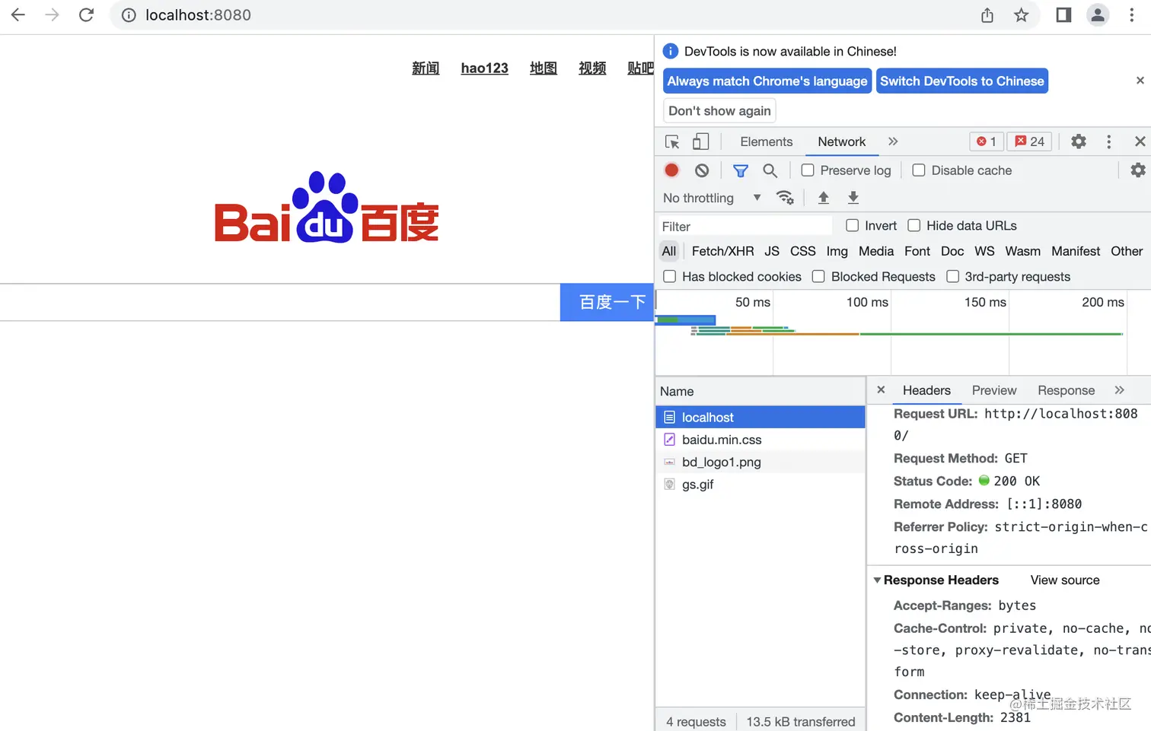
Task: Import HAR file upload arrow
Action: pyautogui.click(x=824, y=198)
